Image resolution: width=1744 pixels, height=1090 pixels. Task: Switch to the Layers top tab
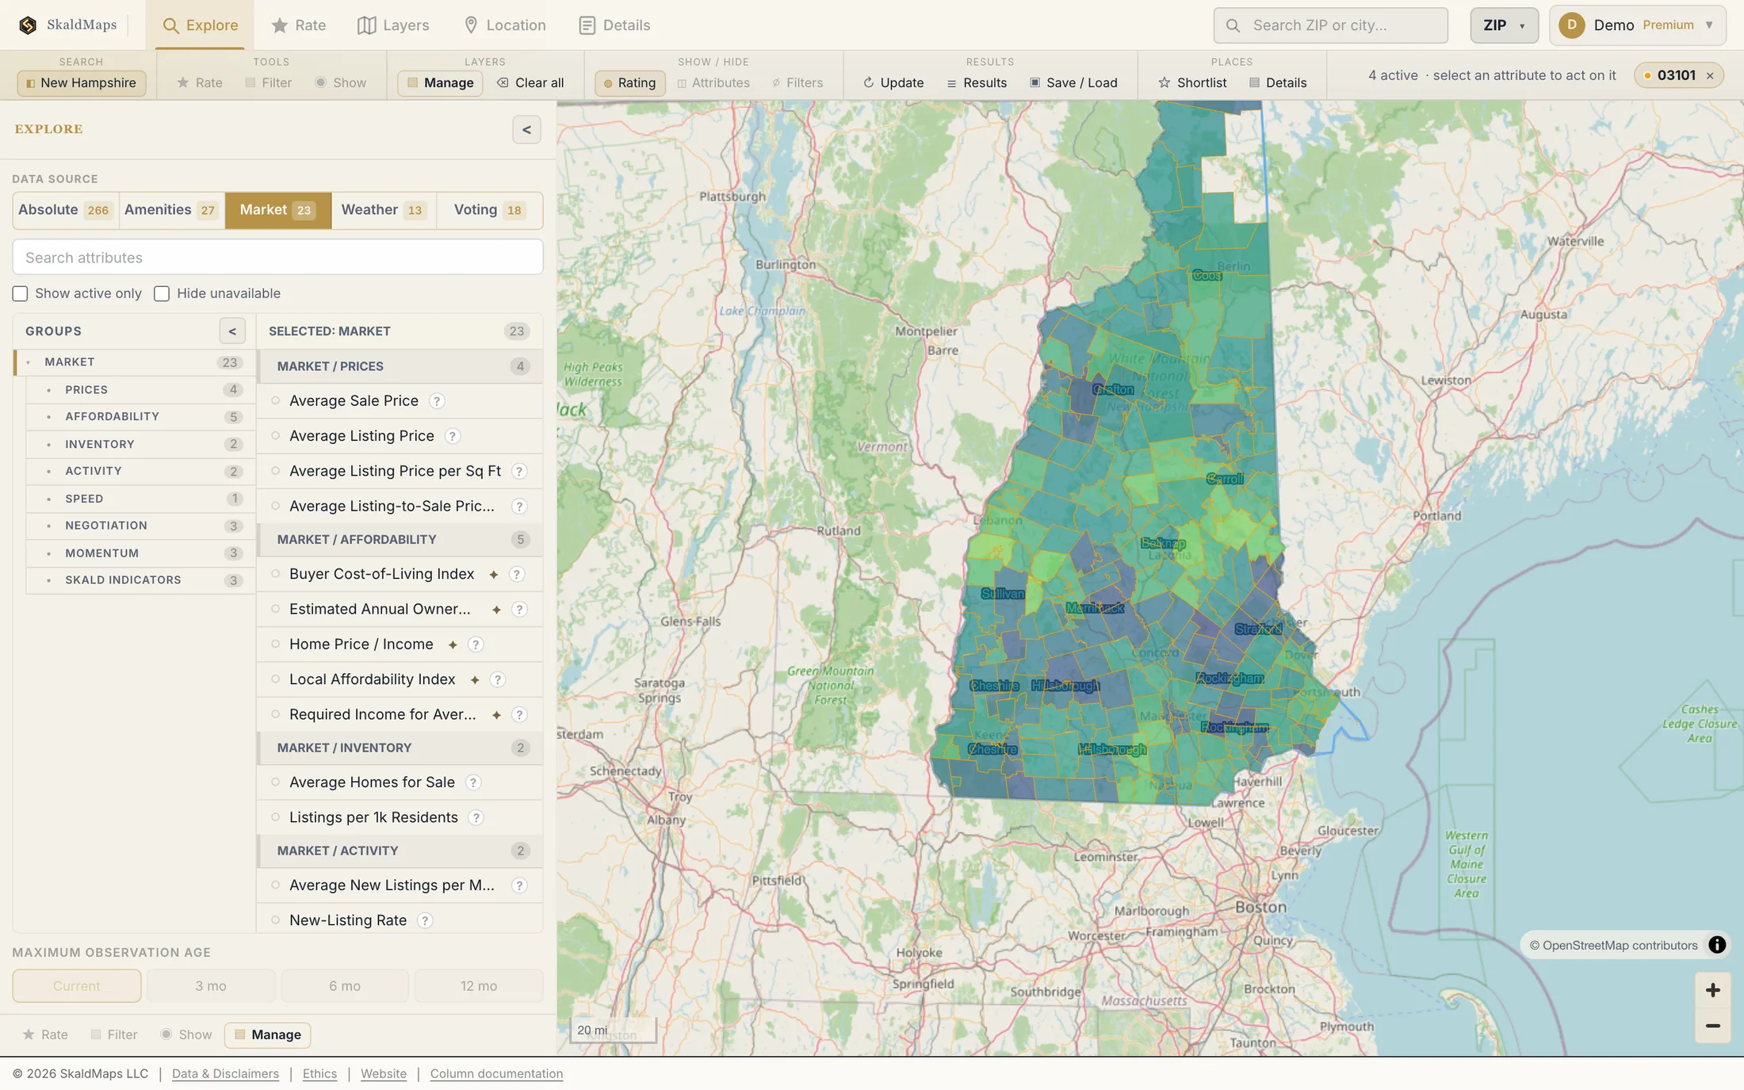click(393, 25)
